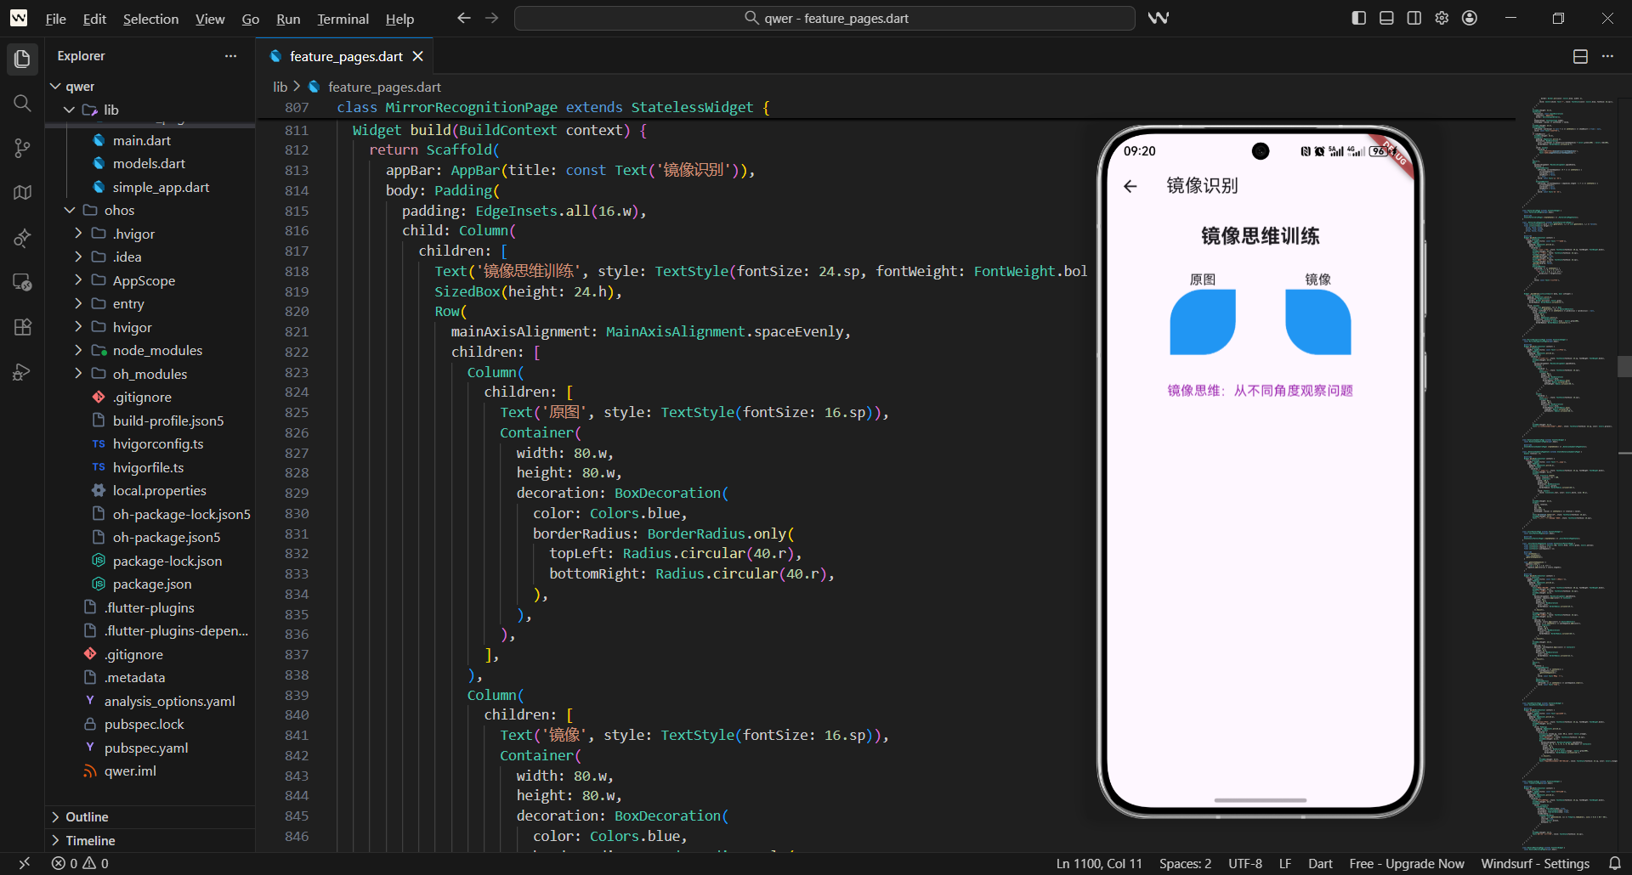The height and width of the screenshot is (875, 1632).
Task: Select the feature_pages.dart editor tab
Action: [x=345, y=56]
